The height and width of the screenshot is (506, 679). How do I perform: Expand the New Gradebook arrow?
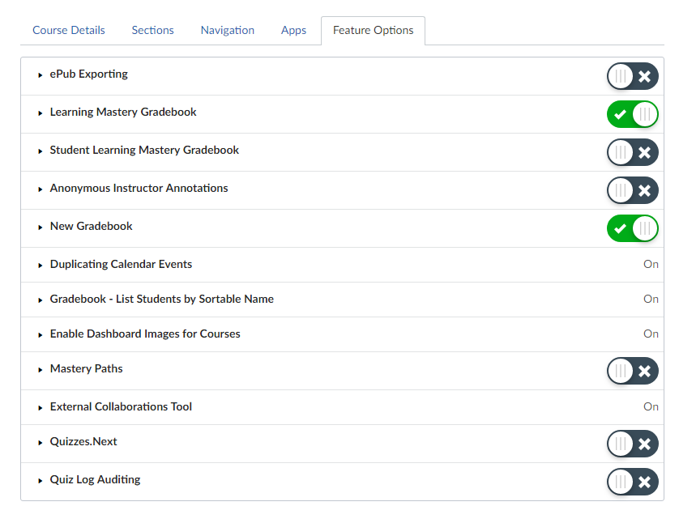pos(41,227)
